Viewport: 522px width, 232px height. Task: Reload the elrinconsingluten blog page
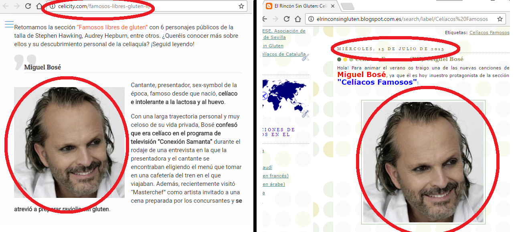click(x=287, y=19)
